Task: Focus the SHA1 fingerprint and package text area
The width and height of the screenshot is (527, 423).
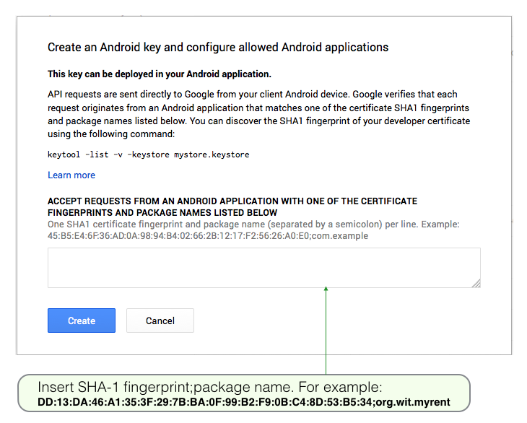Action: 263,268
